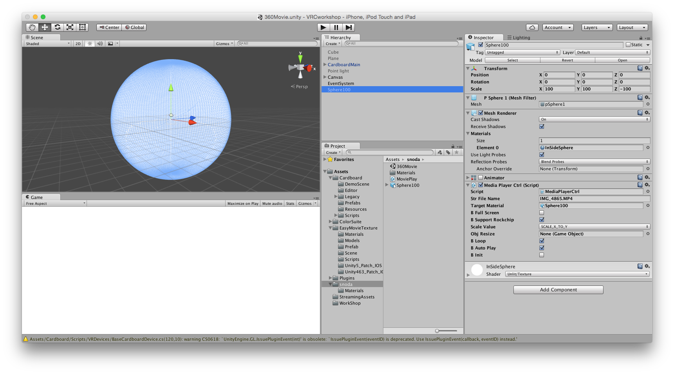Open the Shader dropdown
The image size is (674, 374).
pyautogui.click(x=577, y=274)
